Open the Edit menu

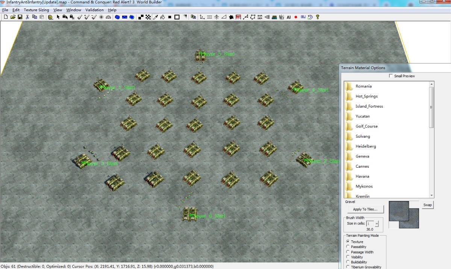point(16,10)
